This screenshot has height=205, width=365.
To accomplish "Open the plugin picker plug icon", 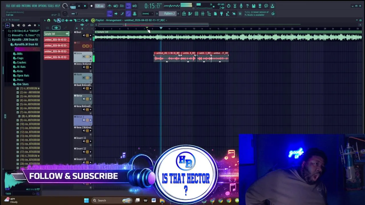I will click(221, 13).
